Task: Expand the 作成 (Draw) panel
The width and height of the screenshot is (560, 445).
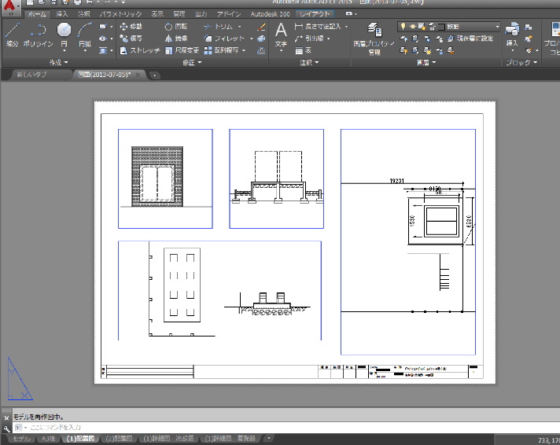Action: 58,62
